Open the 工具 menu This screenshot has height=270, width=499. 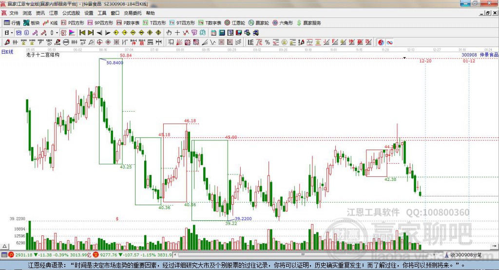102,13
